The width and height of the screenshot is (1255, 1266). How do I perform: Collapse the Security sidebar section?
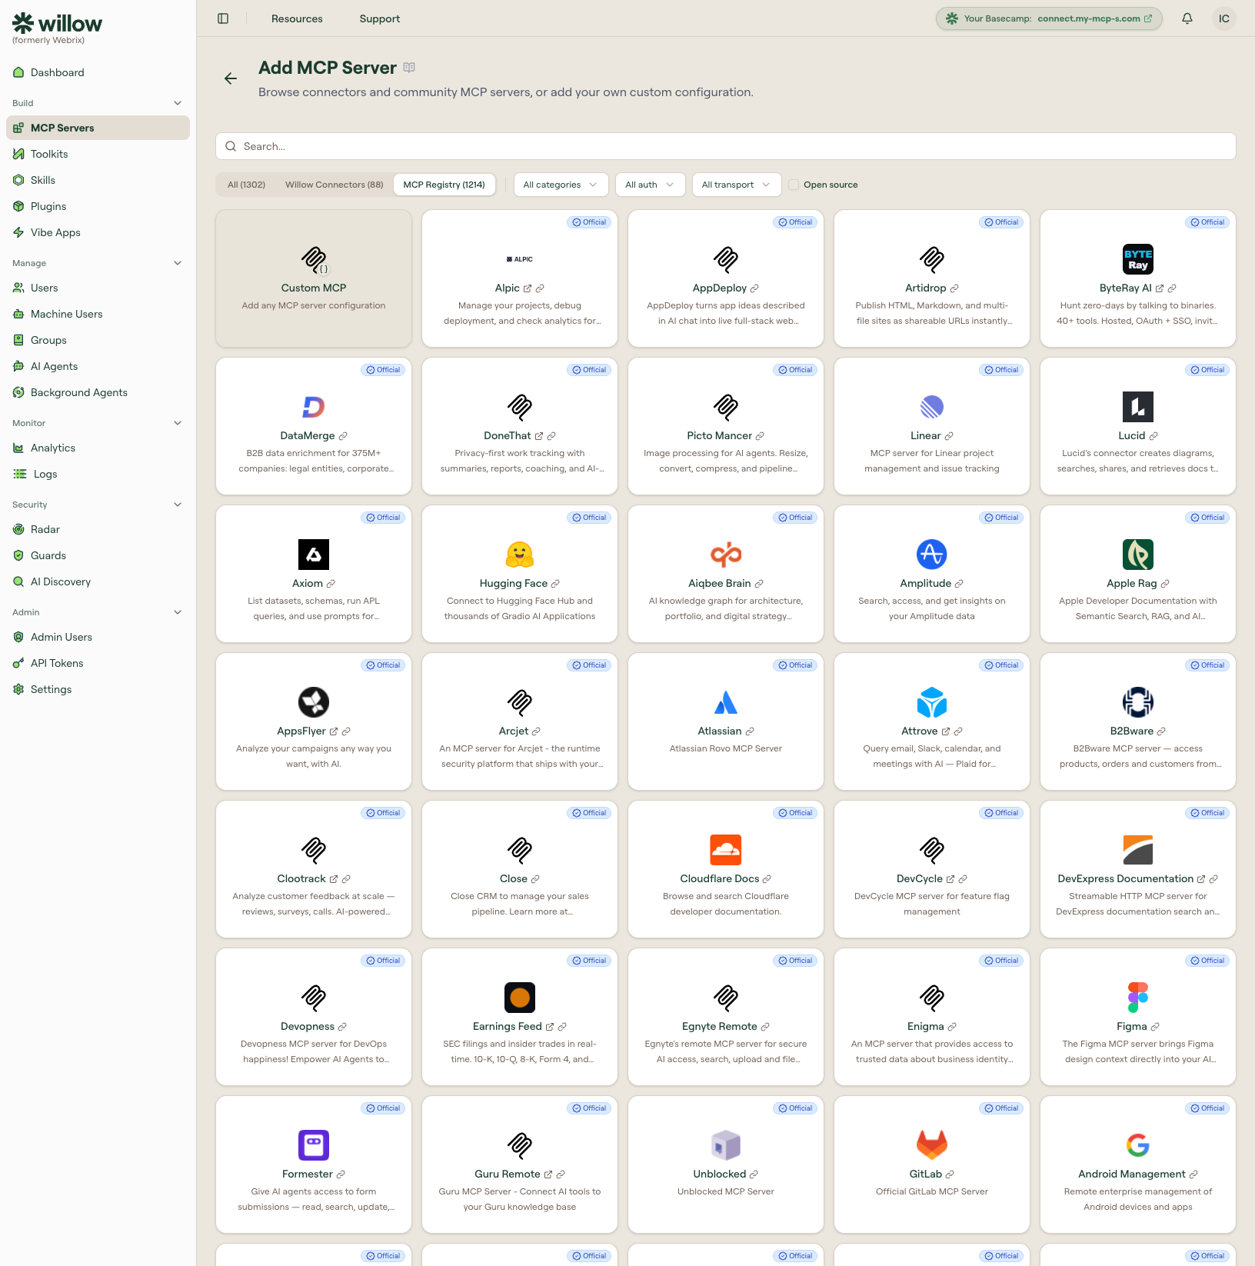point(178,505)
